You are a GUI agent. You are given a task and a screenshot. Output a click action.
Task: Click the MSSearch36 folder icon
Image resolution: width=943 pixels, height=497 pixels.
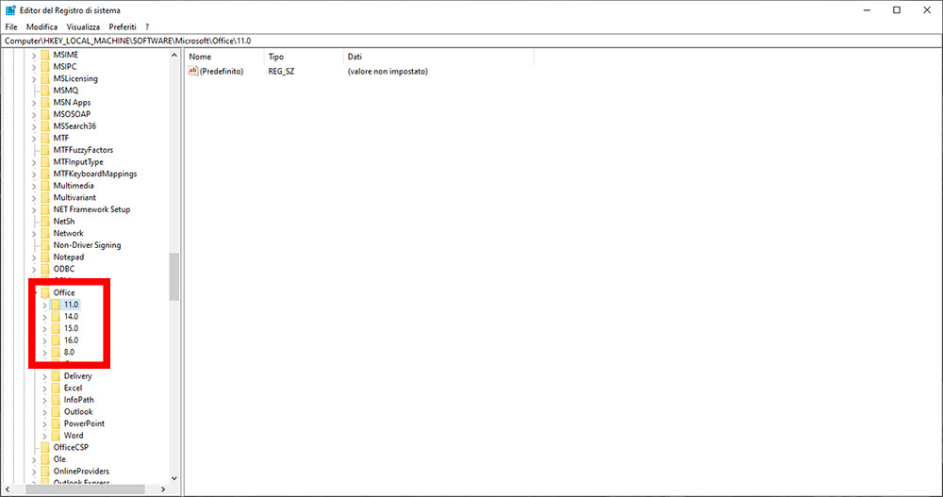(45, 126)
